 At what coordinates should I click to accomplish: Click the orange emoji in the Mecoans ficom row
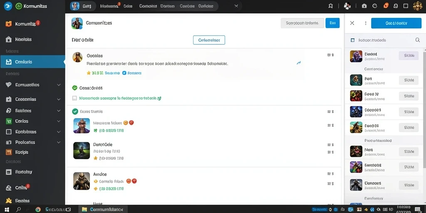[x=126, y=123]
